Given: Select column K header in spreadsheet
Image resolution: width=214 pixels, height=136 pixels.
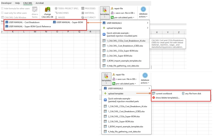Looking at the screenshot, I should pyautogui.click(x=12, y=32).
